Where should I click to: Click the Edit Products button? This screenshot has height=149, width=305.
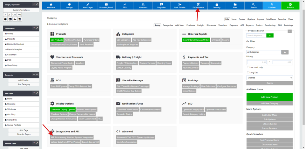coord(57,40)
